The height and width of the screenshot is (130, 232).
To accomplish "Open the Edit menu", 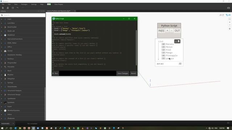I will pyautogui.click(x=9, y=4).
